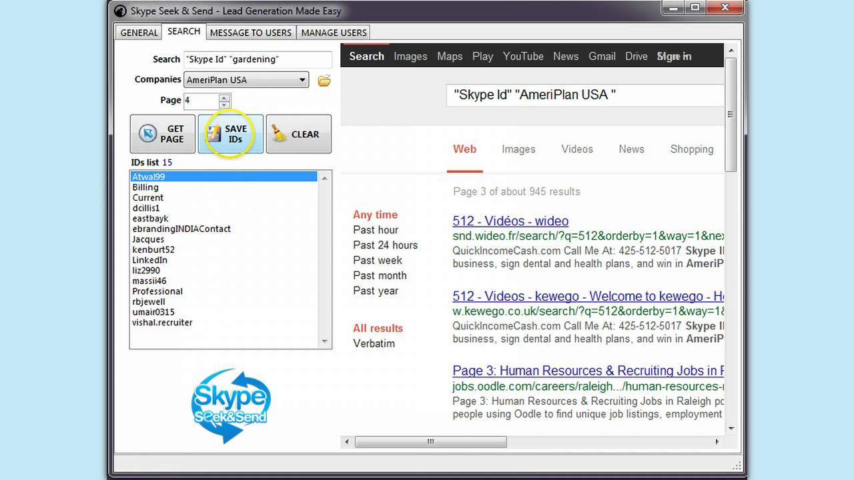Select liz2990 in IDs list
Image resolution: width=854 pixels, height=480 pixels.
(224, 271)
